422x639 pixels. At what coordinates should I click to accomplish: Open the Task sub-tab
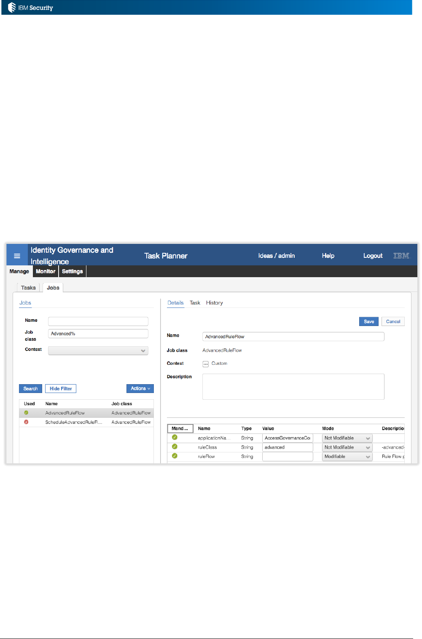click(x=195, y=303)
